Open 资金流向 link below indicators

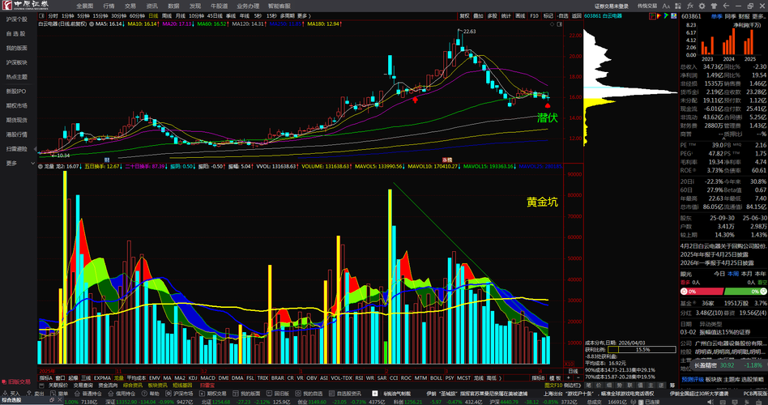(108, 386)
